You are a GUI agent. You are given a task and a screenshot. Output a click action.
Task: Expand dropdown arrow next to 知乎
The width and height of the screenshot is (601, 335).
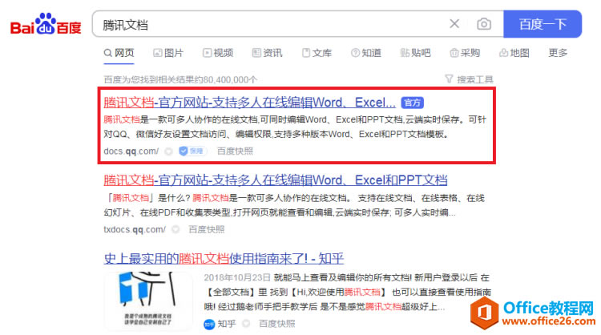click(246, 325)
